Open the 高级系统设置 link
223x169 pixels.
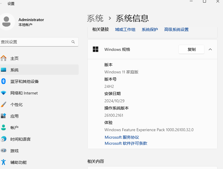tap(176, 29)
